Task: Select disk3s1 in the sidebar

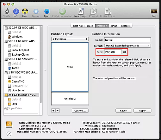Action: pyautogui.click(x=15, y=77)
